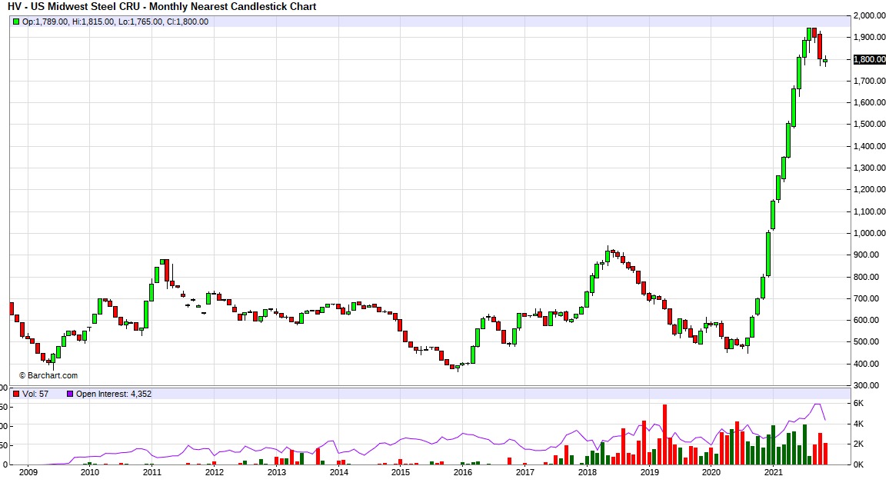
Task: Click the Op:1,789.00 open value text
Action: [x=45, y=22]
